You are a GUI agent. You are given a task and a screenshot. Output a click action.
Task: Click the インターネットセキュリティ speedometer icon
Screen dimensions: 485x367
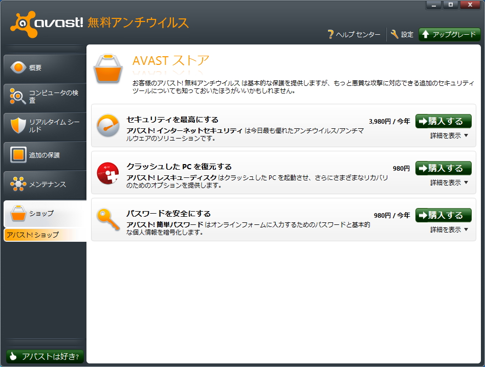(x=108, y=127)
